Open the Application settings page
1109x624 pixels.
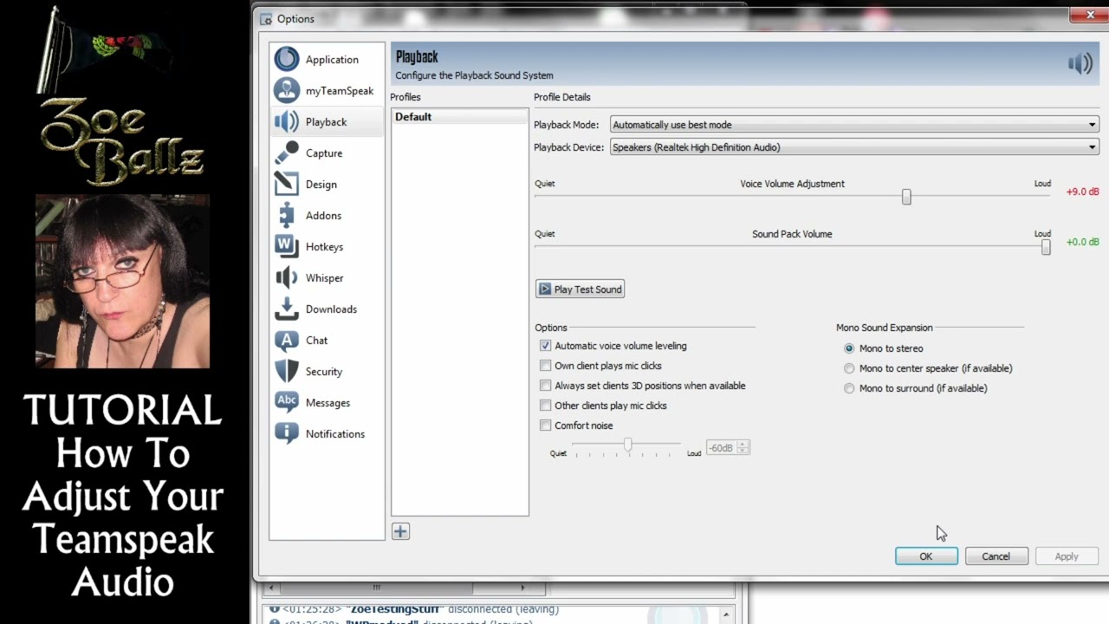[x=327, y=59]
